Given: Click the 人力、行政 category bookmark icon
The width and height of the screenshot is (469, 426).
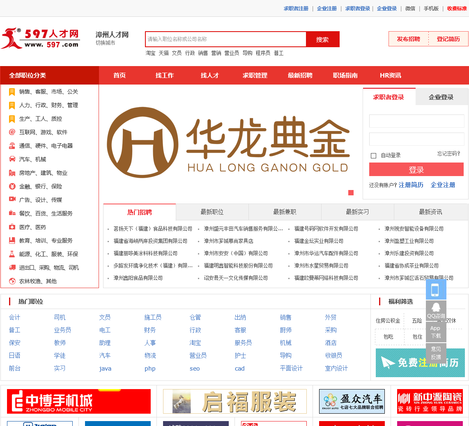Looking at the screenshot, I should coord(12,105).
